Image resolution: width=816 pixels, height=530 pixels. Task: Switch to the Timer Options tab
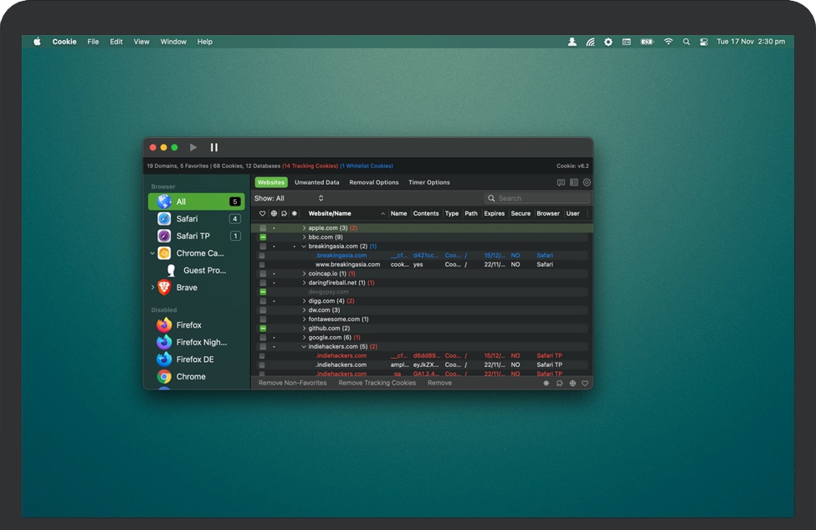pos(429,182)
